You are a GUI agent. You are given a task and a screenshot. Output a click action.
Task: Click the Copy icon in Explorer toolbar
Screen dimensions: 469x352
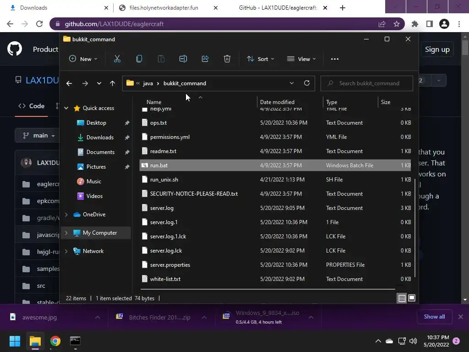(139, 59)
